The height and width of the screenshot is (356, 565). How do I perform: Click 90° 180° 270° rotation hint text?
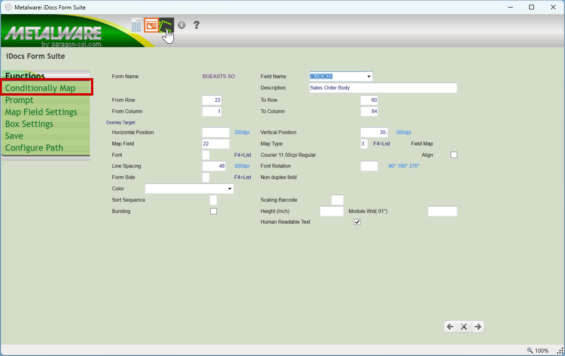point(403,166)
